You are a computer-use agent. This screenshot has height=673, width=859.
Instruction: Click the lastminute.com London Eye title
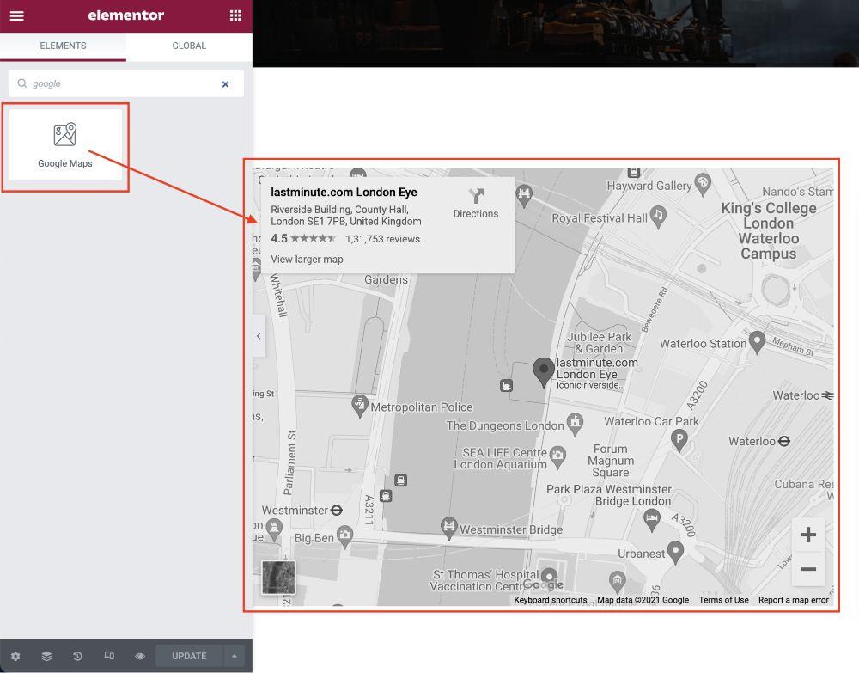(x=344, y=193)
